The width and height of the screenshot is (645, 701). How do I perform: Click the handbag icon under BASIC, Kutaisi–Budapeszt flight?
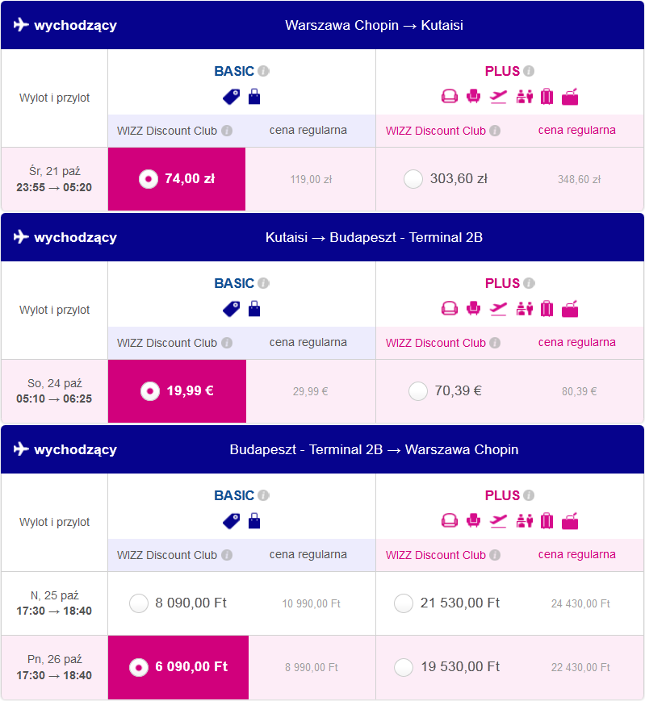[254, 309]
